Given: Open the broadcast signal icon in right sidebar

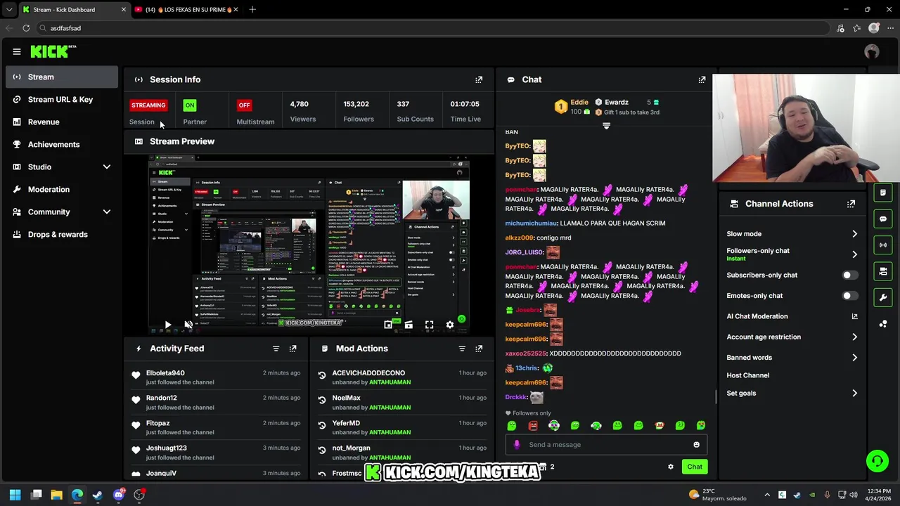Looking at the screenshot, I should 883,245.
